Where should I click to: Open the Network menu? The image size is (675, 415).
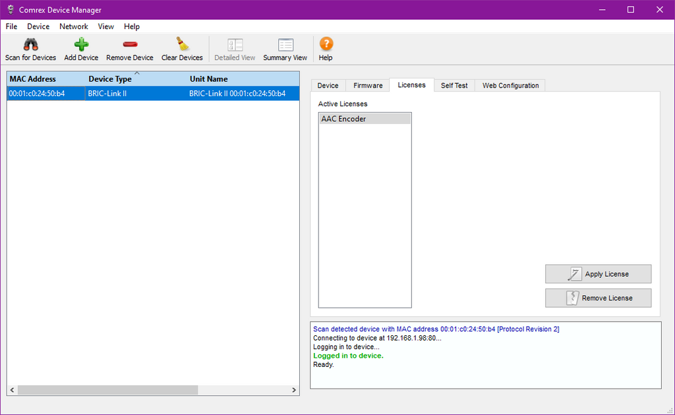pos(74,26)
